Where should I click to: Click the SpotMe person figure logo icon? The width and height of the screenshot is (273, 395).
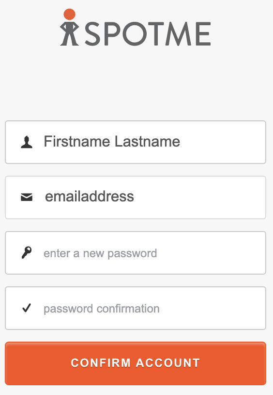click(69, 27)
